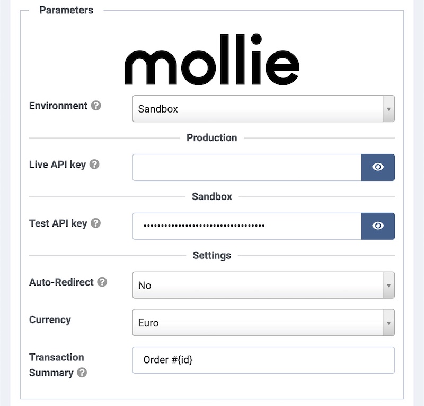Reveal the Live API key with eye button
The width and height of the screenshot is (424, 406).
[378, 167]
